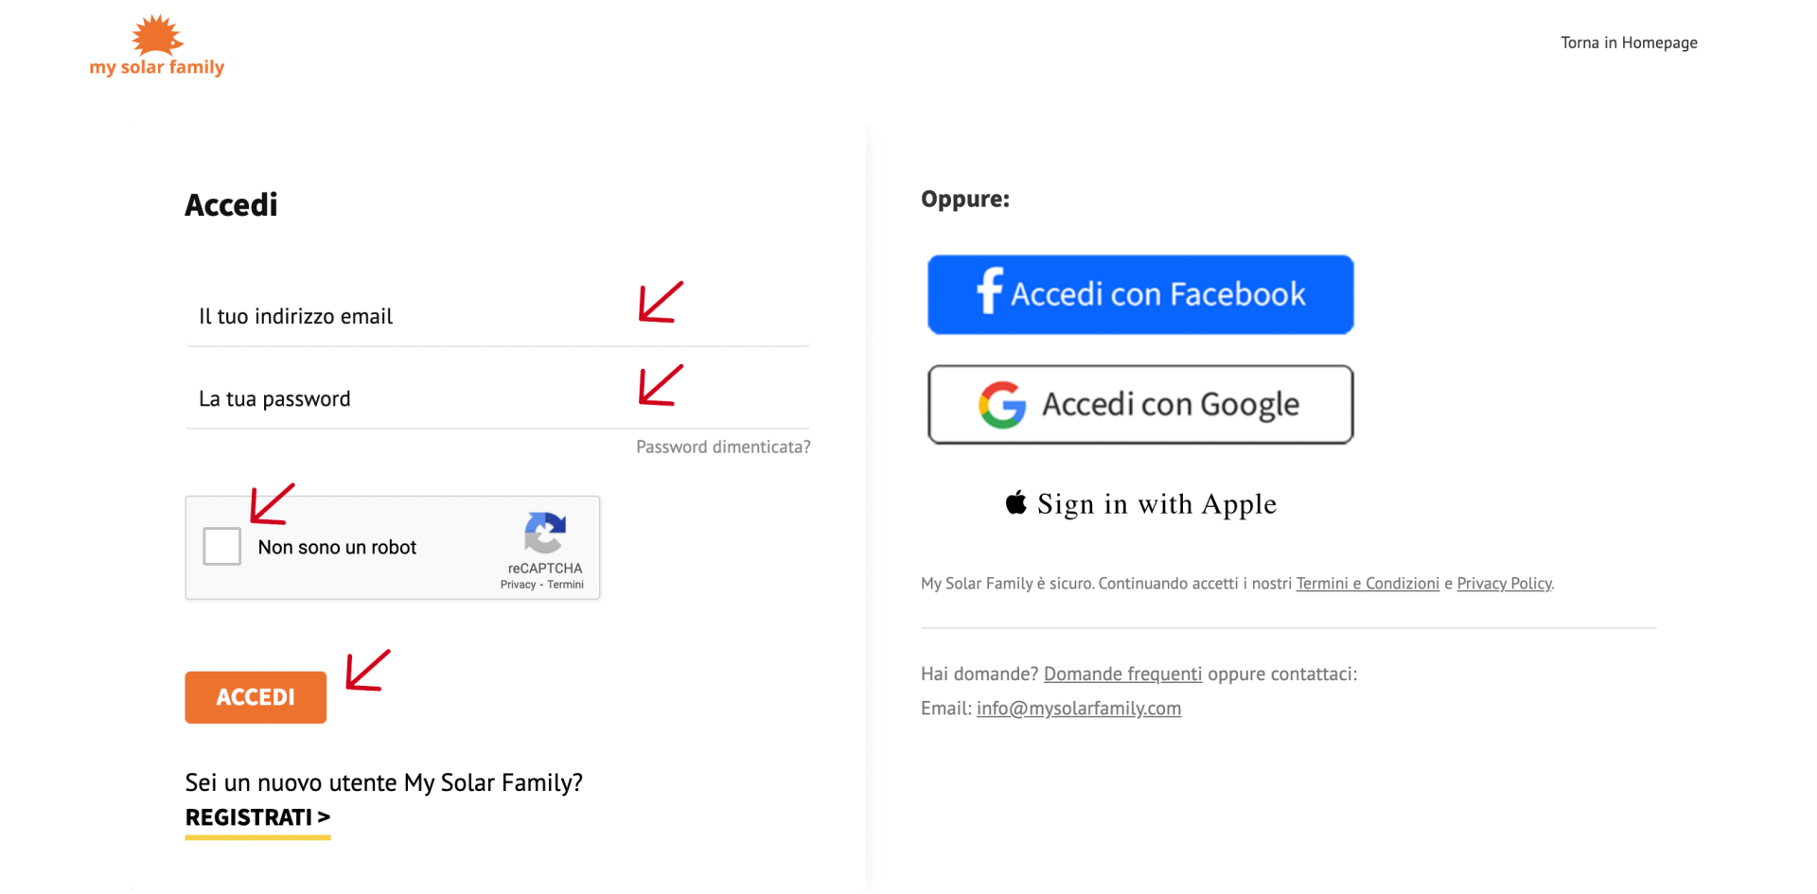Open the reCAPTCHA Privacy link
1817x894 pixels.
coord(518,585)
